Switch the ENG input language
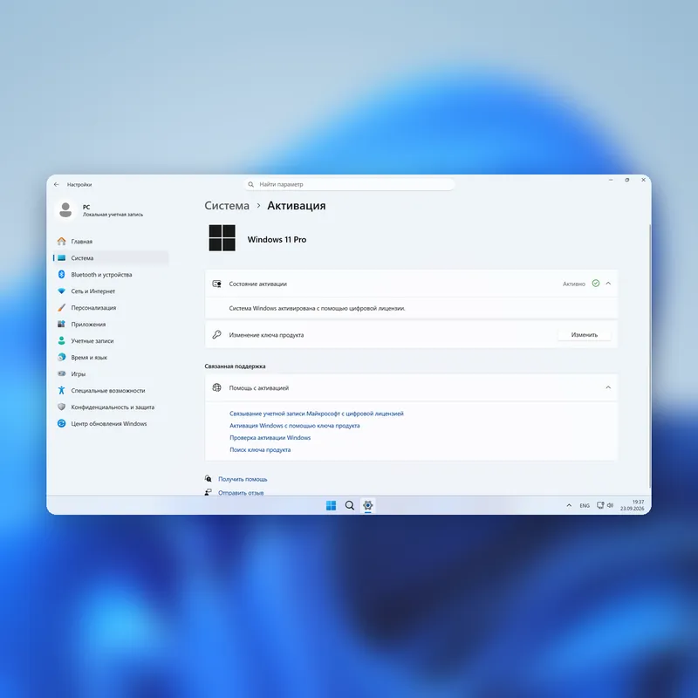This screenshot has height=698, width=698. [x=585, y=506]
